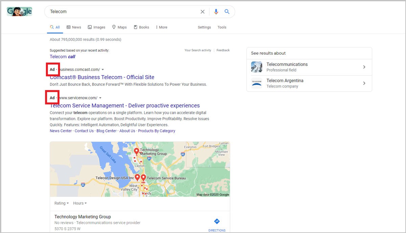Click the Telecom call suggestion
The width and height of the screenshot is (406, 233).
pyautogui.click(x=63, y=57)
